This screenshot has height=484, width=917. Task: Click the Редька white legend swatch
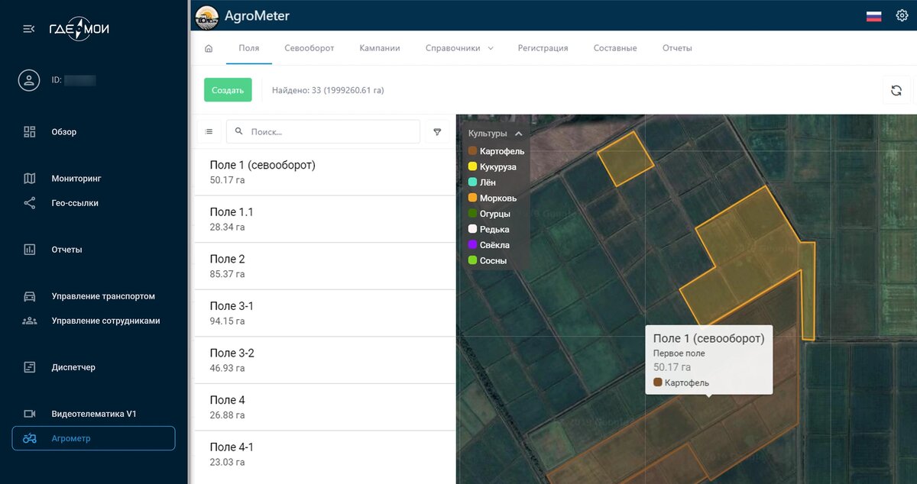coord(473,229)
